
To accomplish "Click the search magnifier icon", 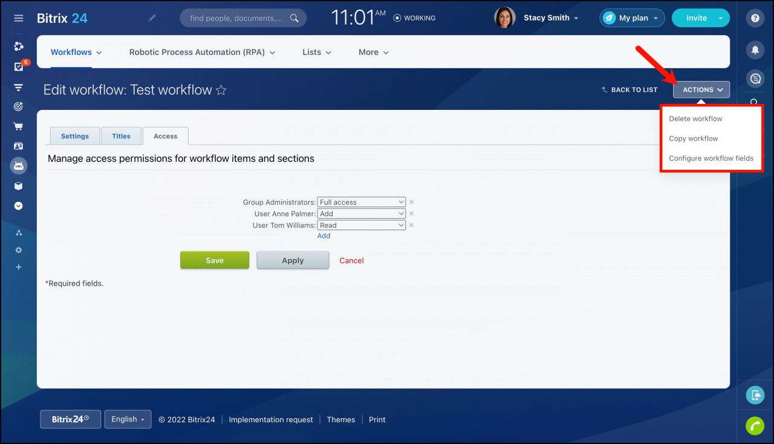I will click(x=294, y=18).
